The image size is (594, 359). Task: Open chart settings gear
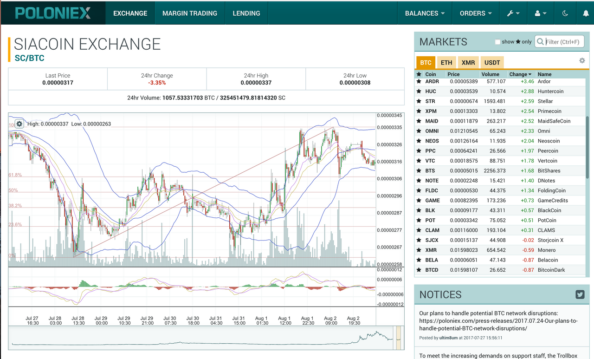click(x=19, y=124)
